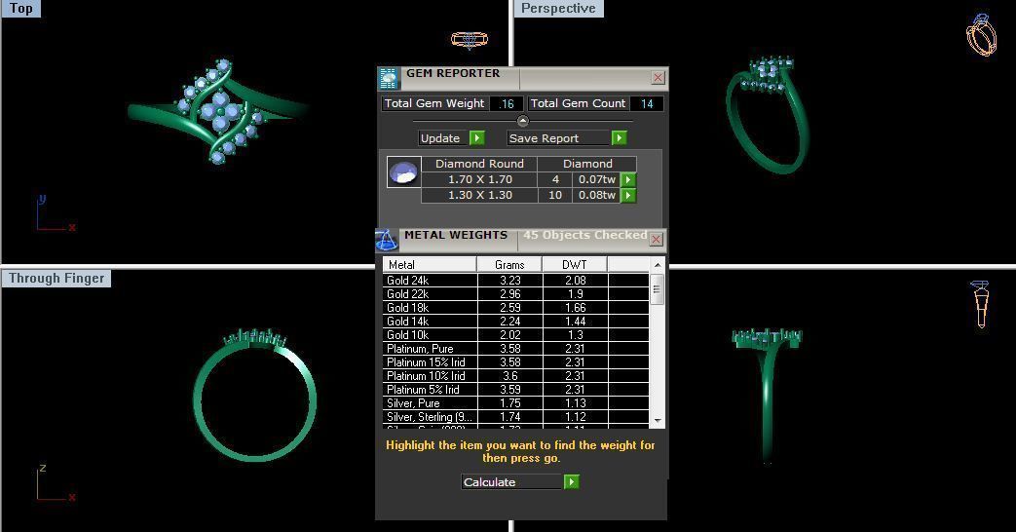Select the Platinum, Pure row
The image size is (1016, 532).
click(515, 349)
